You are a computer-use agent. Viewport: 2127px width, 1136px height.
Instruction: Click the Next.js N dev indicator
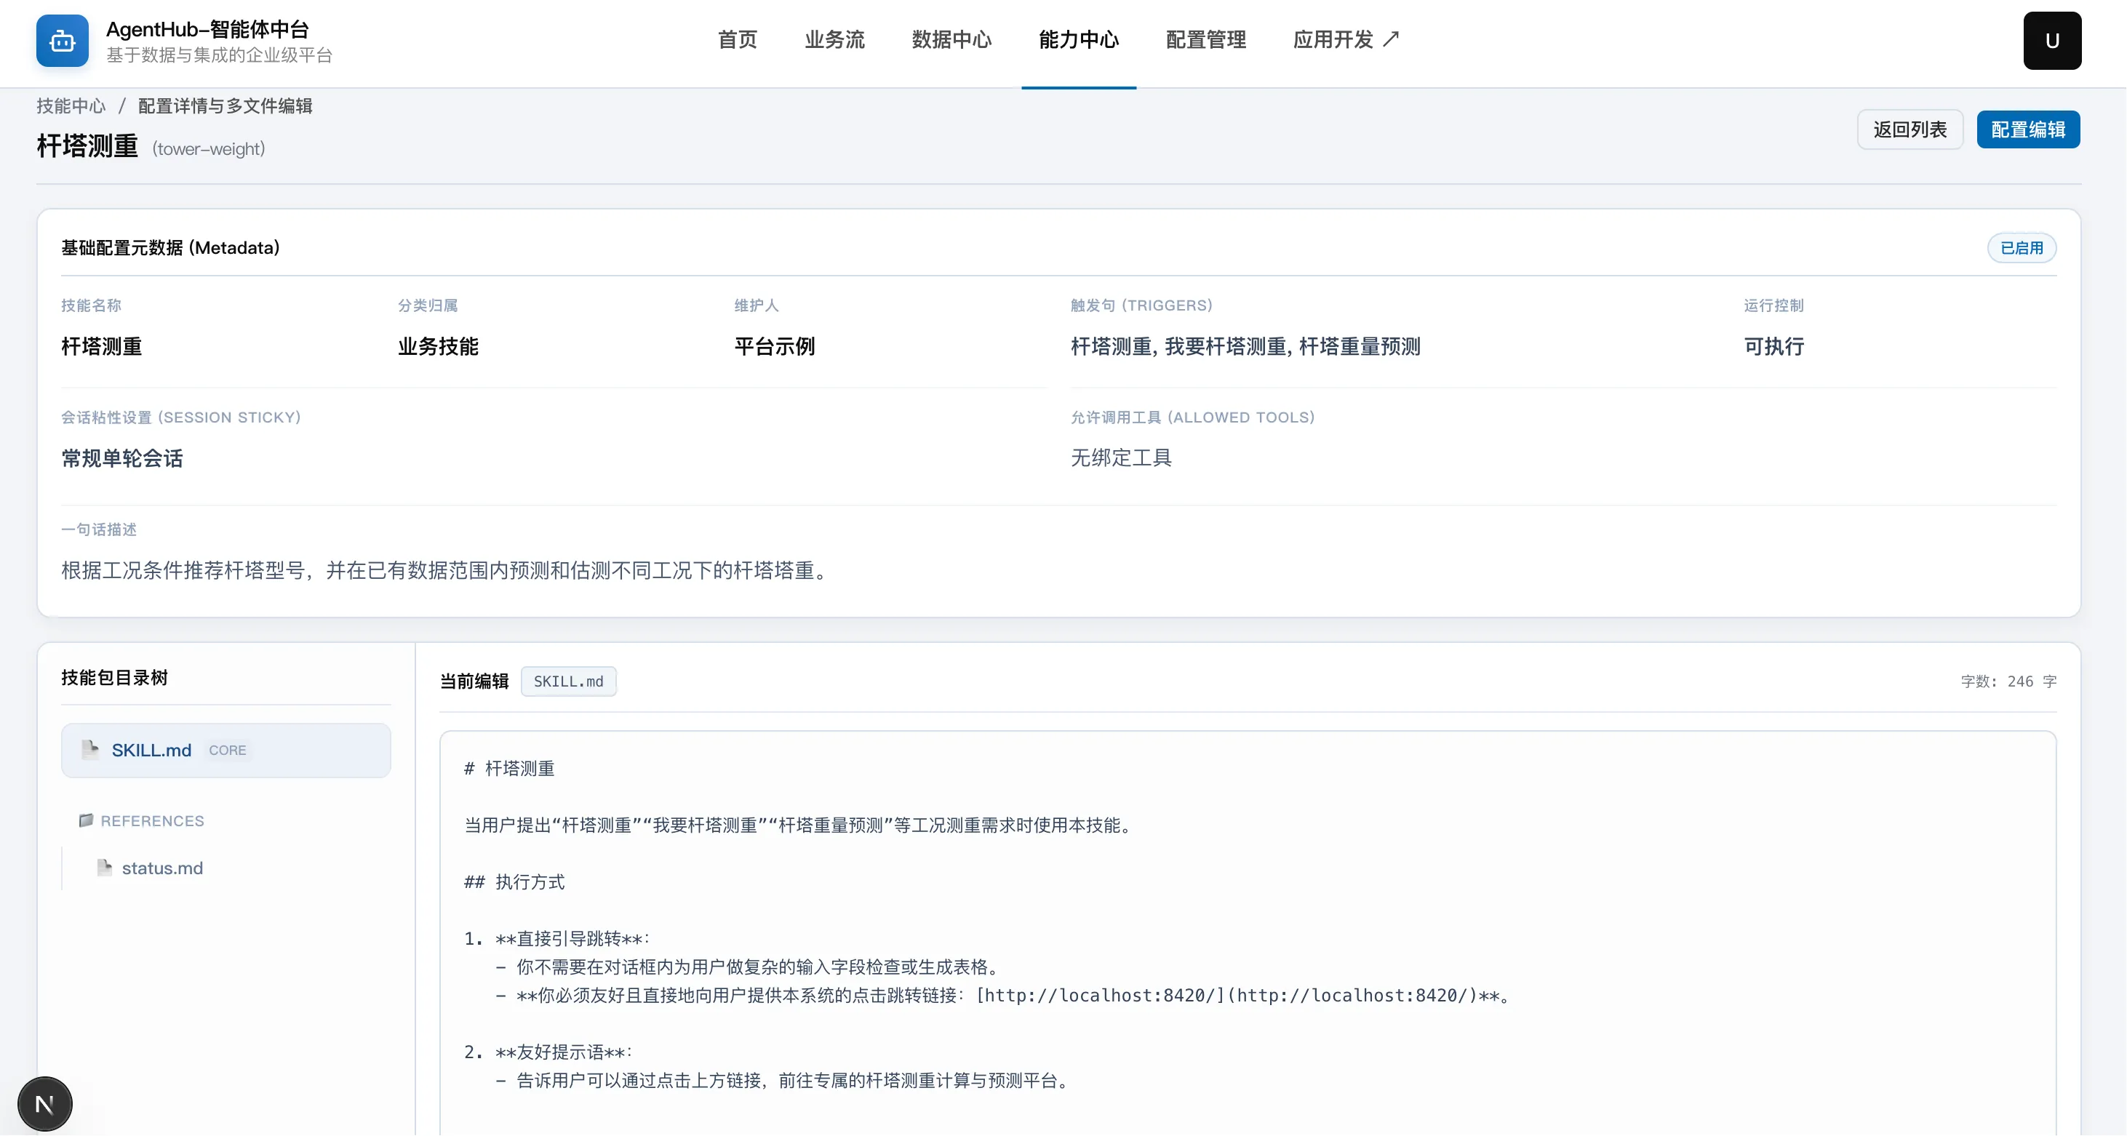[x=44, y=1104]
